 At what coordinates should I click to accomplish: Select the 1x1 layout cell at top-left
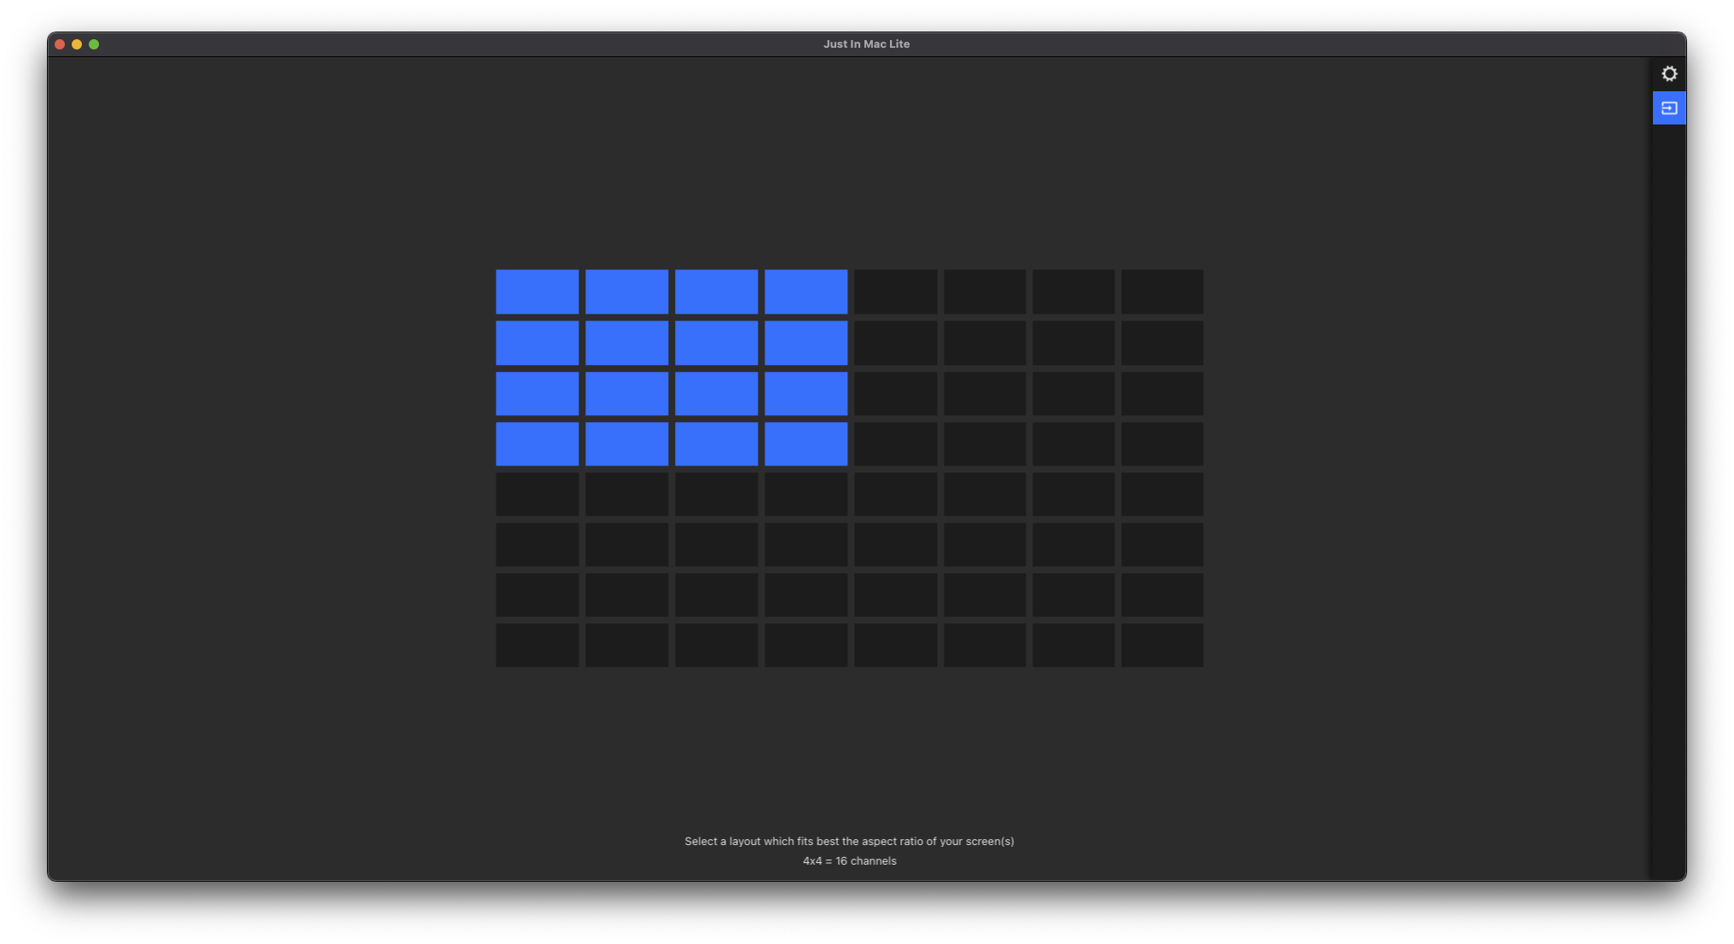coord(537,292)
